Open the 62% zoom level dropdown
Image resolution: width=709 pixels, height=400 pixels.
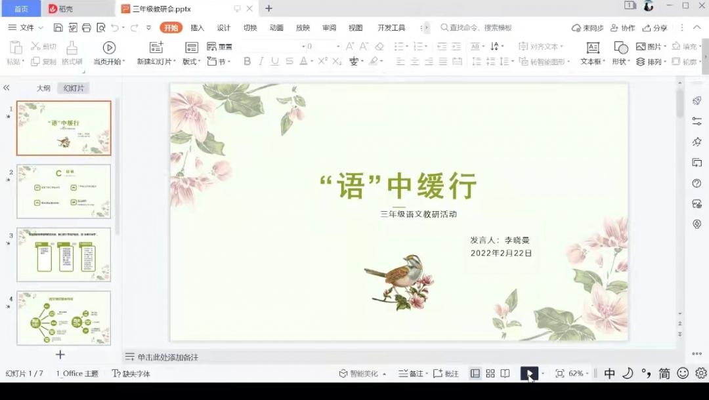pos(576,374)
